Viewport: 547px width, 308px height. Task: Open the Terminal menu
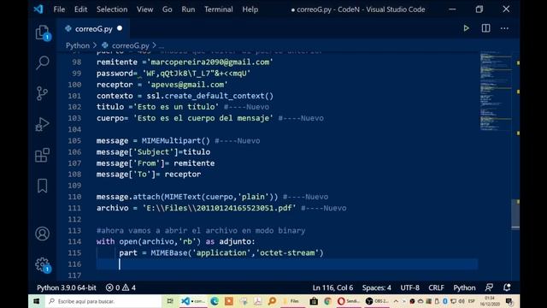pos(219,9)
